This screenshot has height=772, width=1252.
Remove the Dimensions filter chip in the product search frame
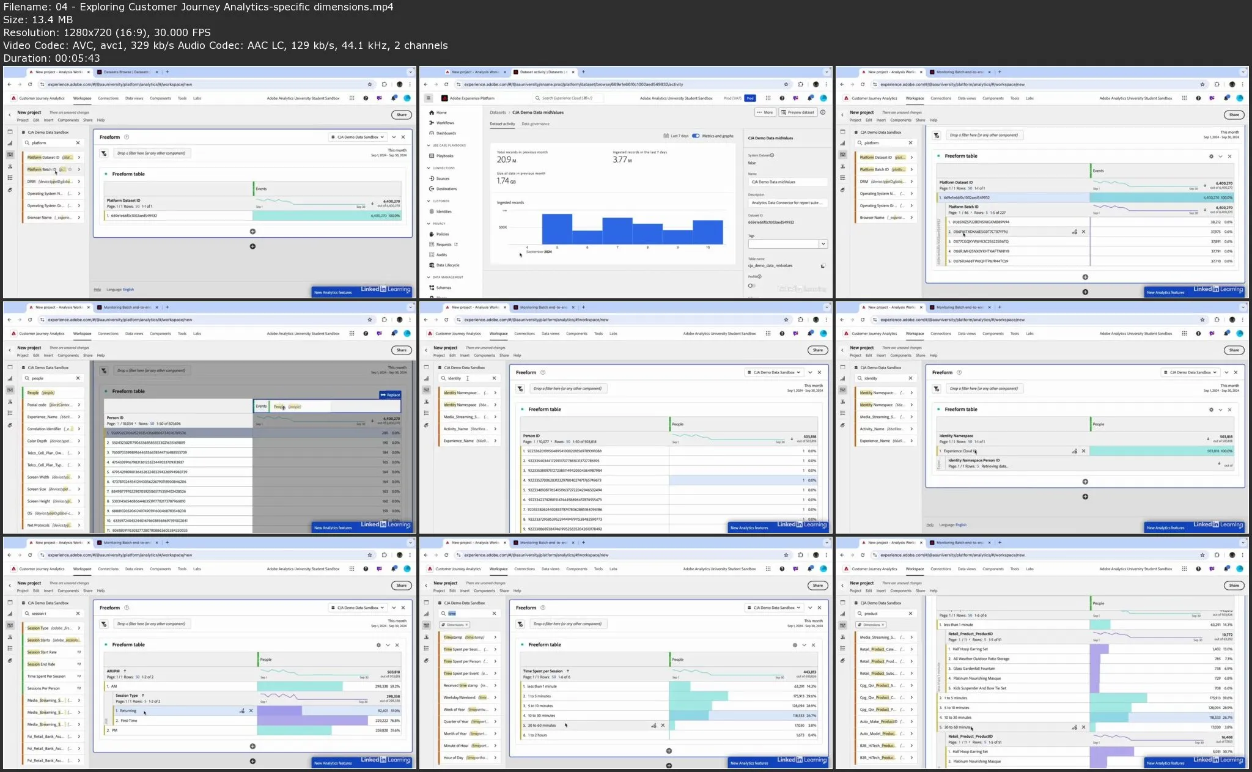coord(883,625)
